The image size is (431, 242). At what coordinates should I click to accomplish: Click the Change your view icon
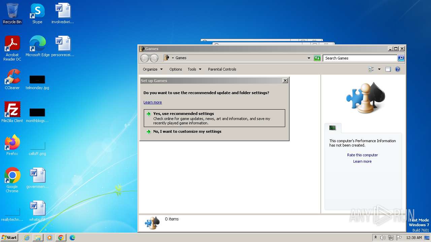pos(371,69)
